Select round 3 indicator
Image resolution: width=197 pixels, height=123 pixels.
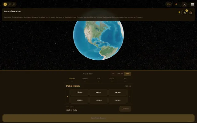pos(13,4)
